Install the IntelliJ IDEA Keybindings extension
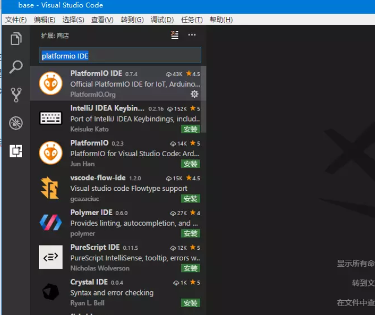 click(190, 129)
